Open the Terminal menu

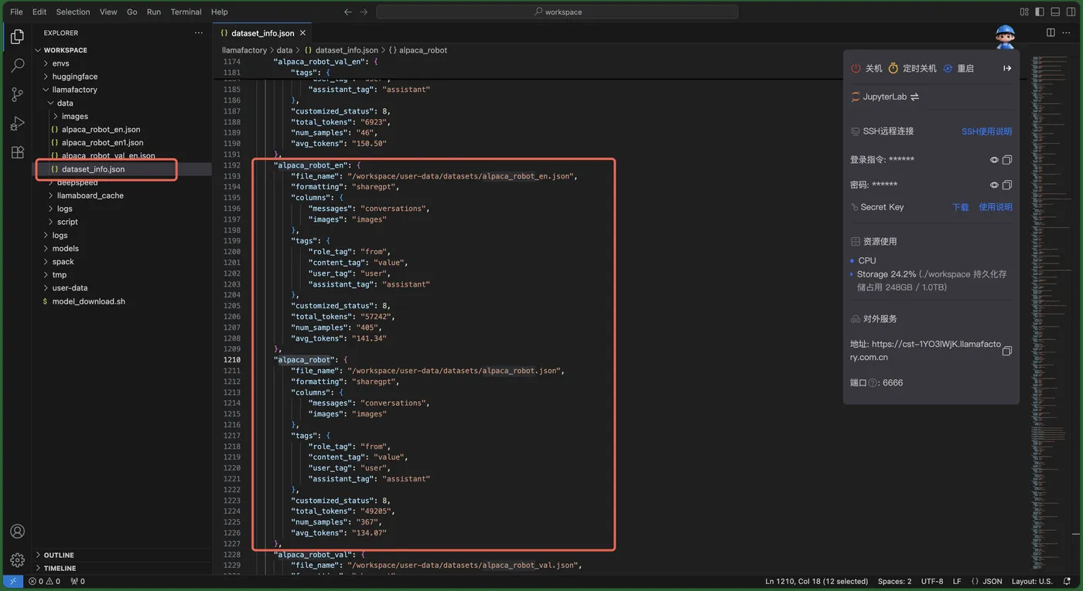pyautogui.click(x=186, y=12)
